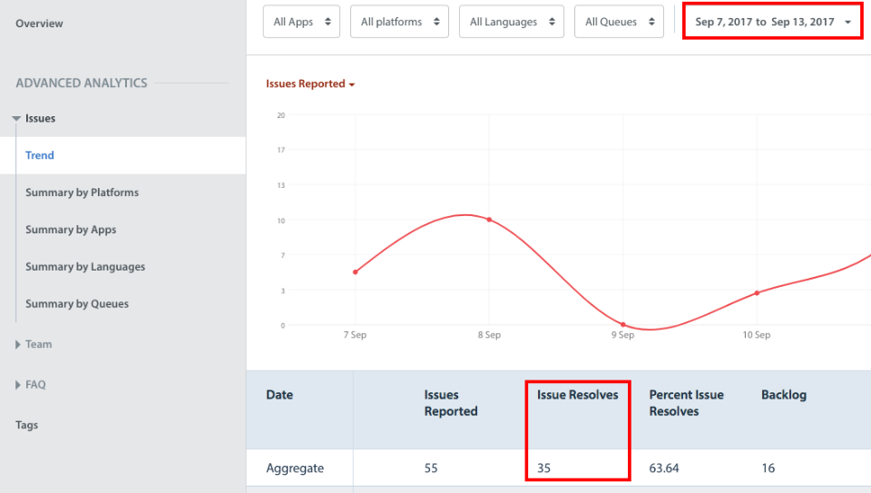Click the 8 Sep data point on the chart
871x493 pixels.
tap(489, 220)
